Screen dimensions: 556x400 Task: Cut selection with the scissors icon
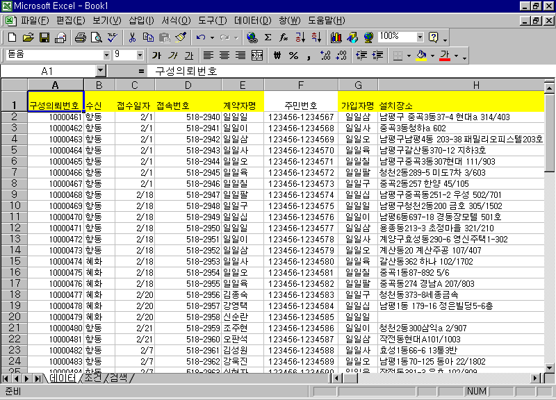pyautogui.click(x=132, y=37)
